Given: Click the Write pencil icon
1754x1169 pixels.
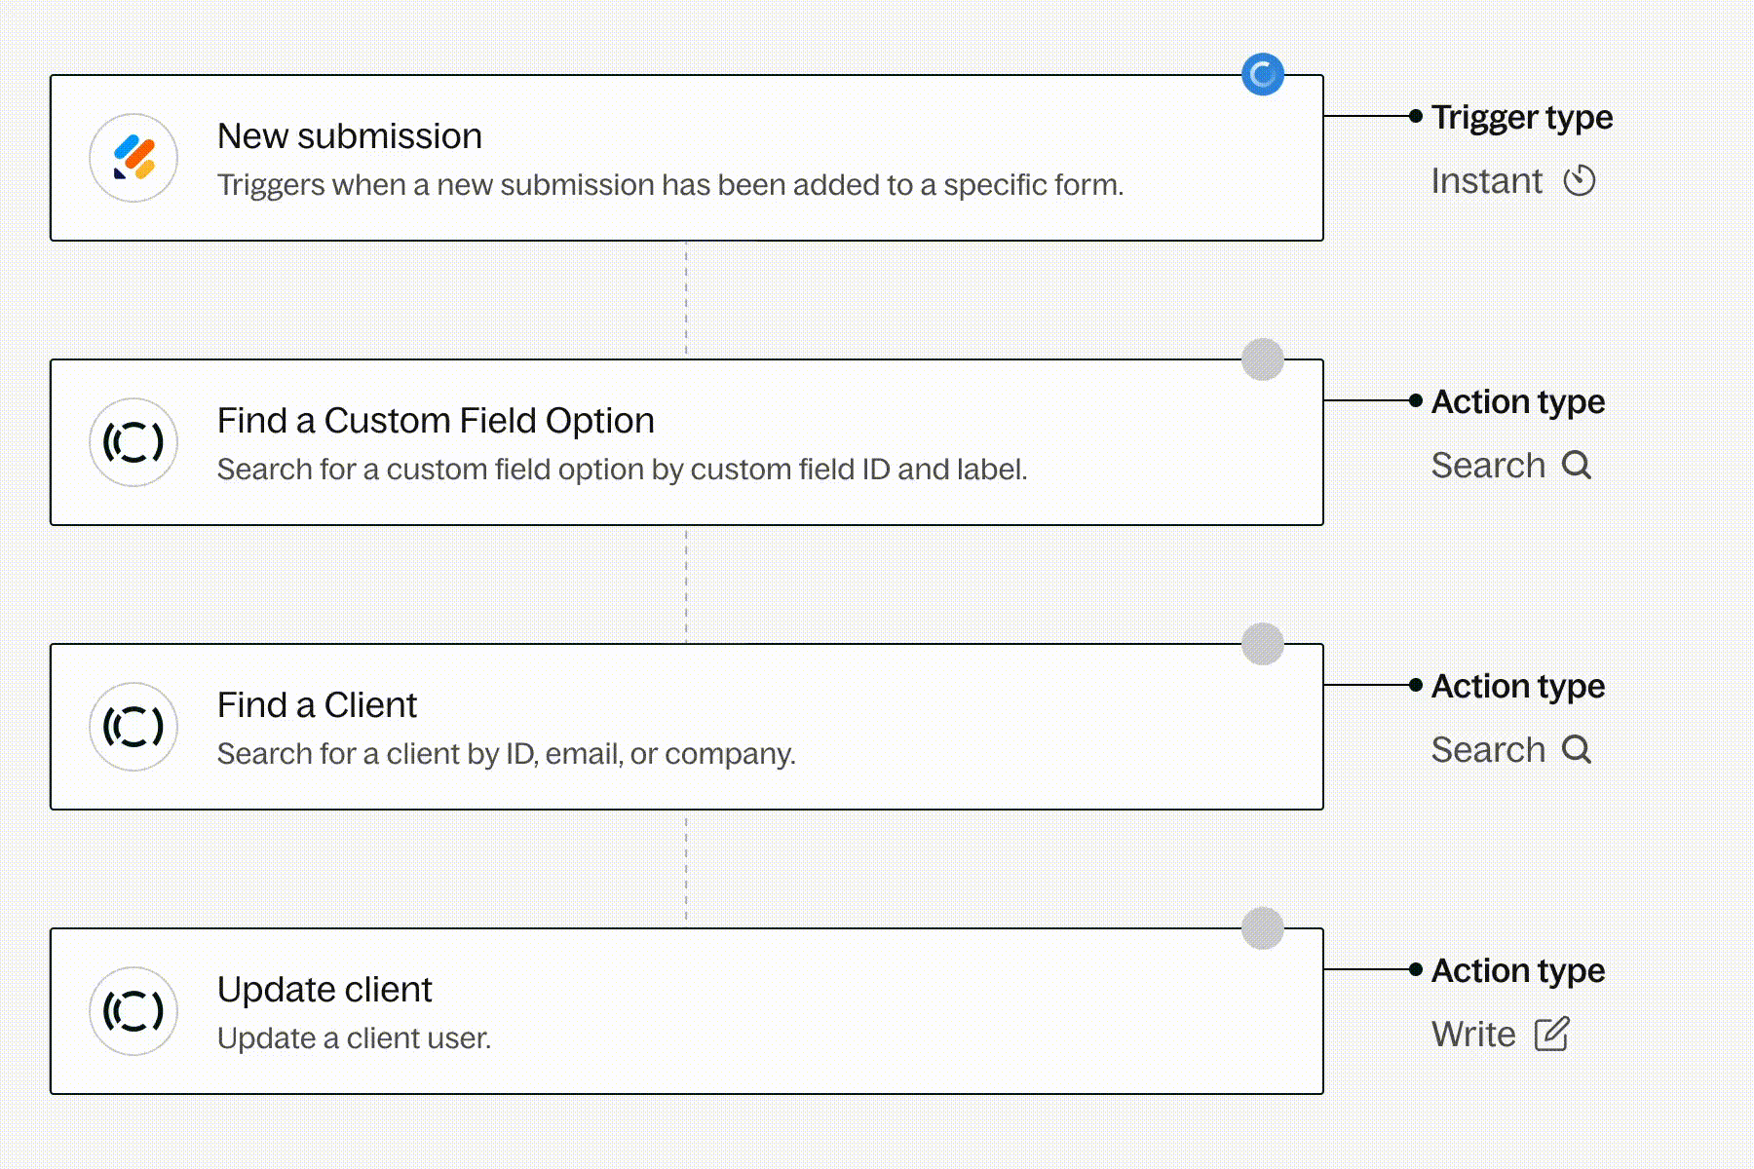Looking at the screenshot, I should (x=1551, y=1035).
